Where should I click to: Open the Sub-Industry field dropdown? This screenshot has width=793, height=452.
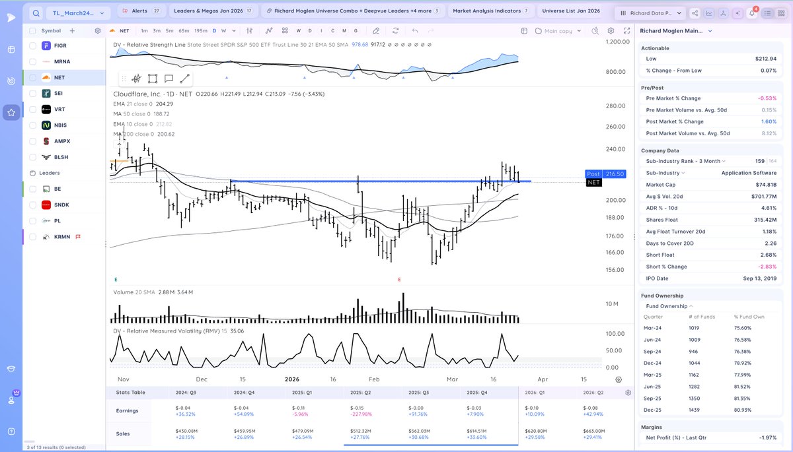click(x=666, y=173)
